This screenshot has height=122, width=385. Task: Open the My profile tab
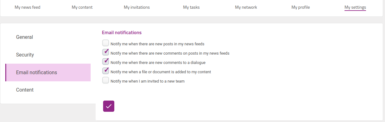(301, 7)
